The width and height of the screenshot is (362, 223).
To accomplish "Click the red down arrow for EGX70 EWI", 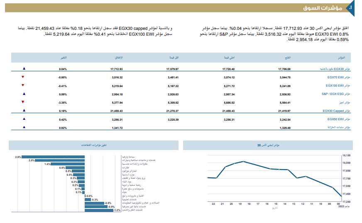I will coord(23,77).
